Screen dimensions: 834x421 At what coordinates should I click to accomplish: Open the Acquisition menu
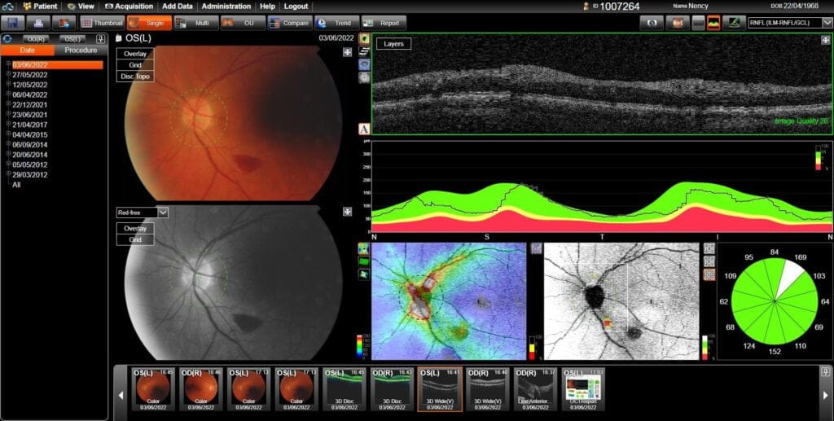129,6
